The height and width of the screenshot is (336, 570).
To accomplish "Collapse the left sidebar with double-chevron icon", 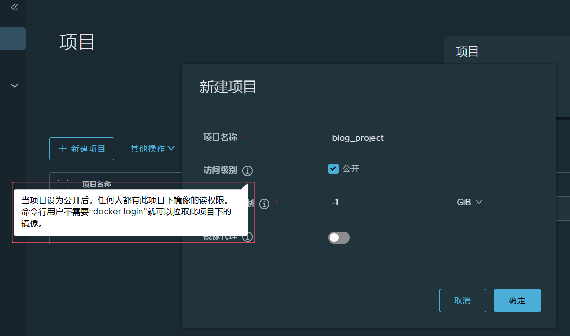I will point(15,7).
